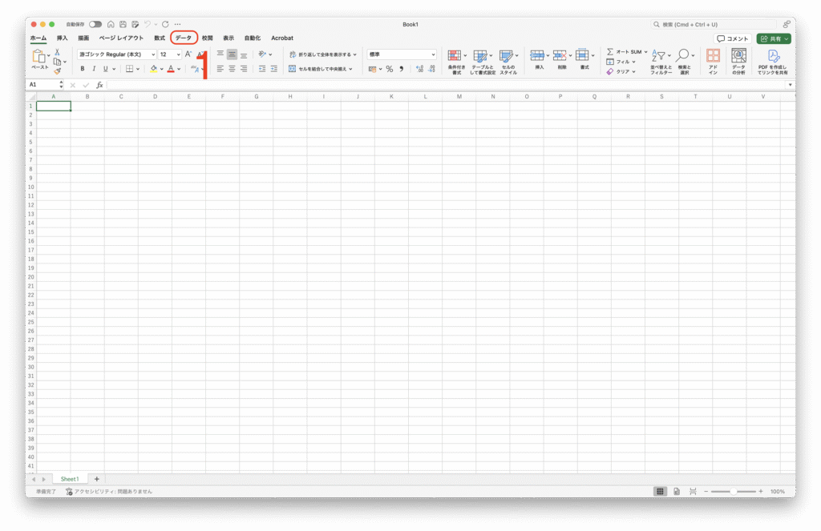Click the Conditional Formatting (条件付き書式) icon
This screenshot has width=821, height=531.
click(455, 56)
